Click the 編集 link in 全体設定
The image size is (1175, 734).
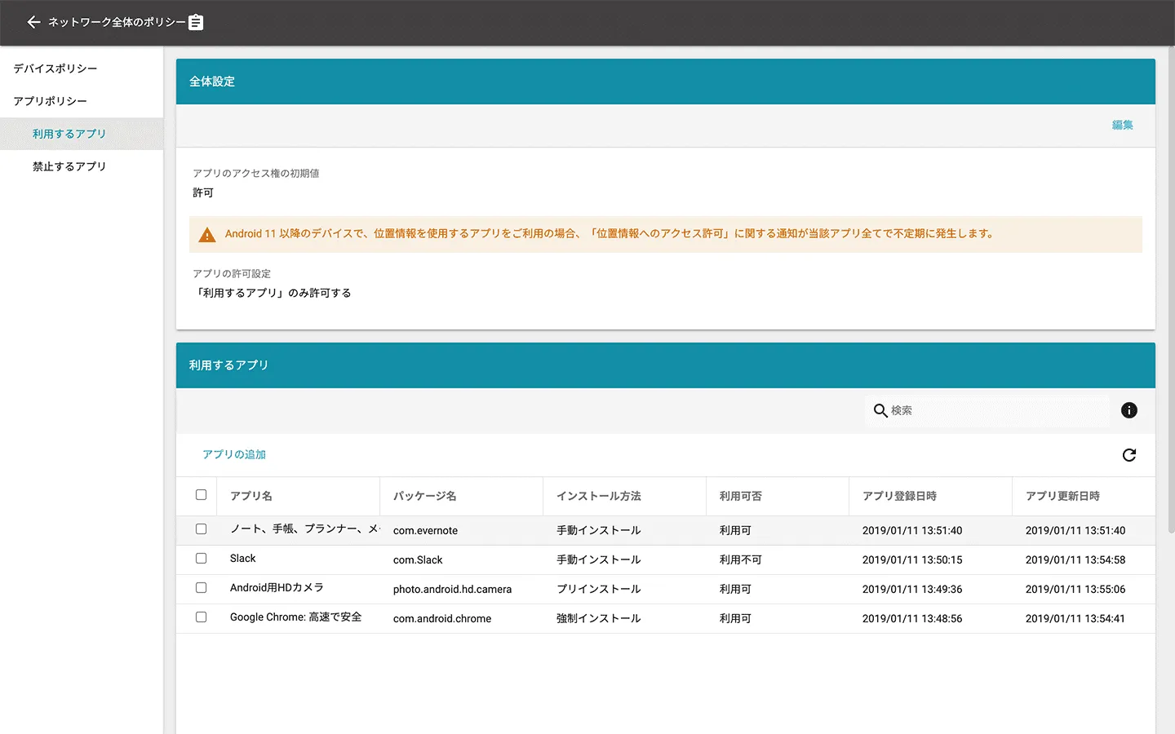coord(1123,125)
